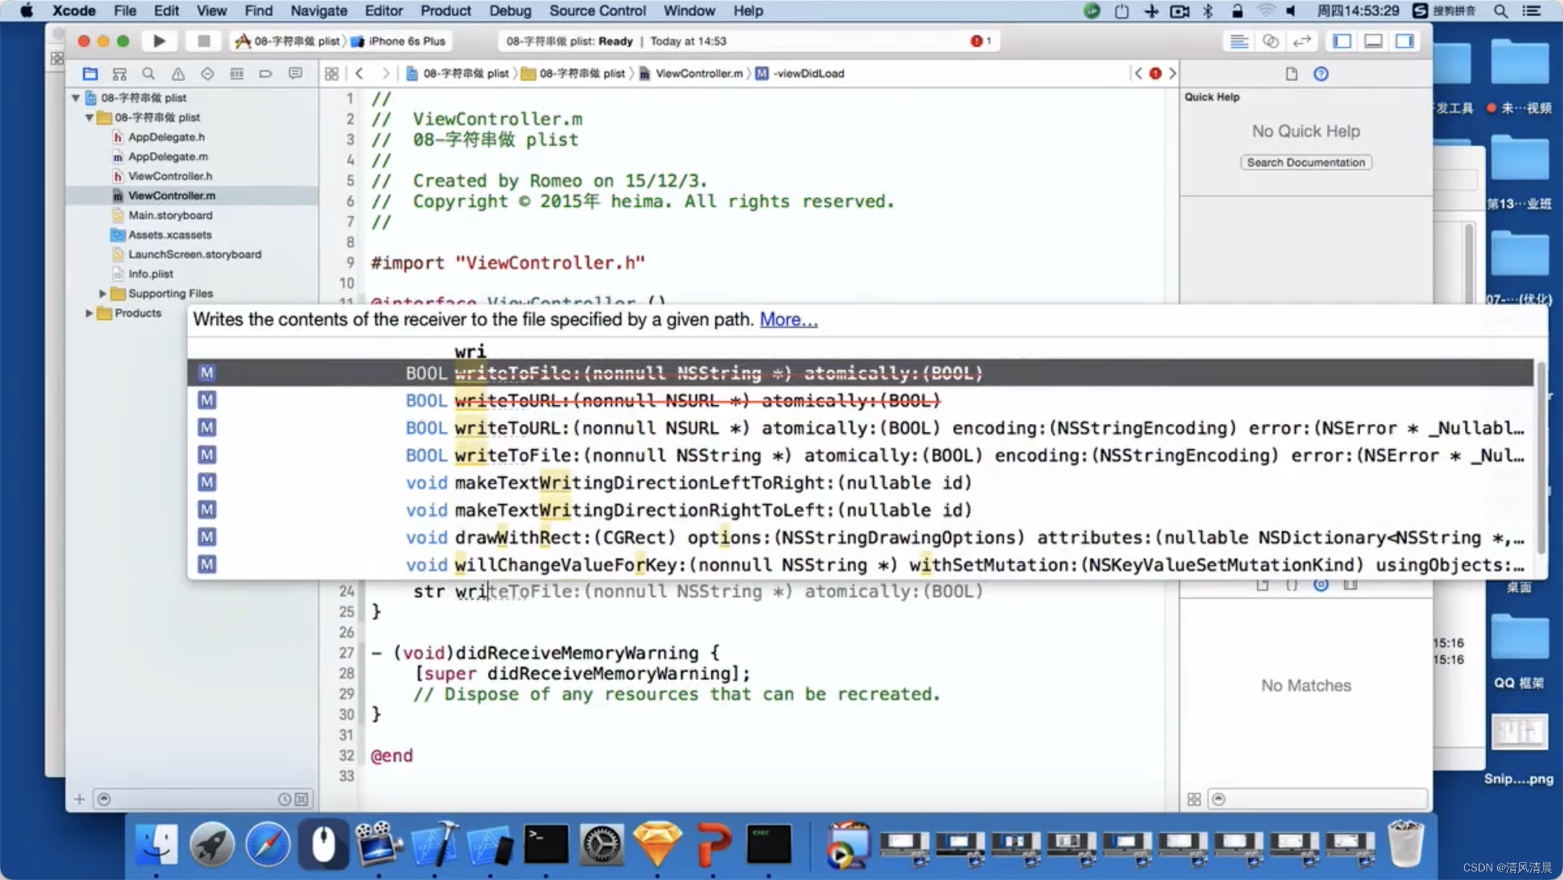1563x880 pixels.
Task: Go forward in editor history
Action: click(x=386, y=74)
